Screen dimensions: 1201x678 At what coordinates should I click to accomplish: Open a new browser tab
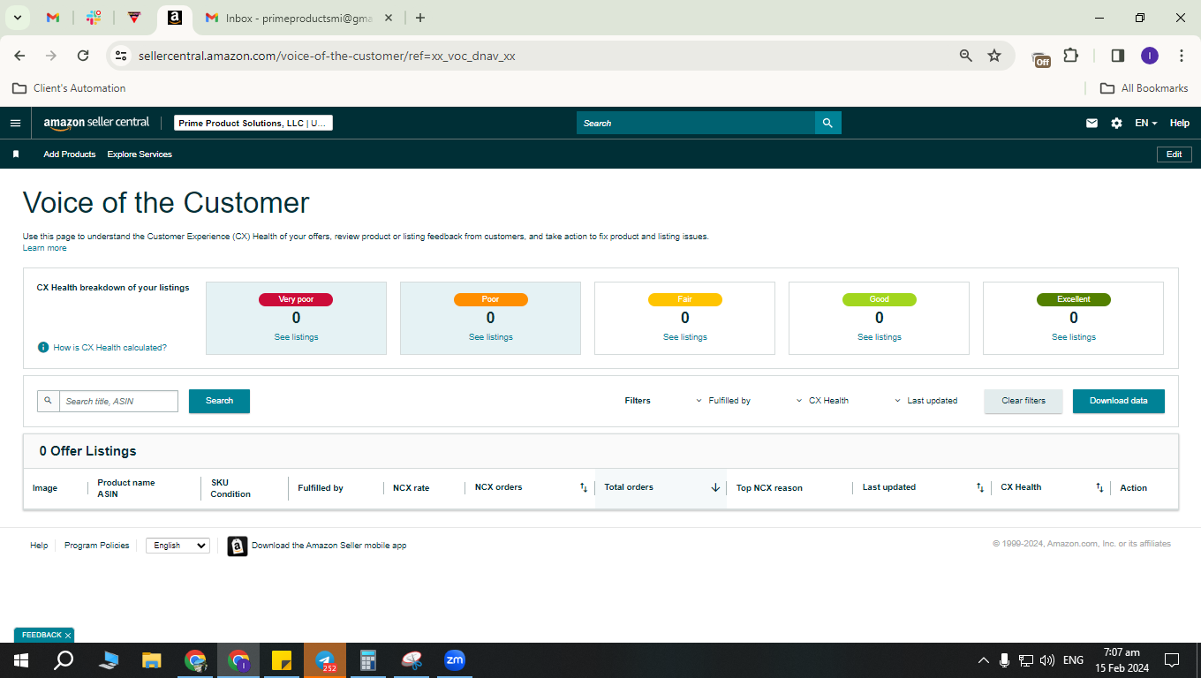point(420,18)
